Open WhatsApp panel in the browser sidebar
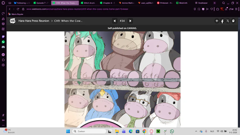This screenshot has width=240, height=135. click(x=3, y=42)
